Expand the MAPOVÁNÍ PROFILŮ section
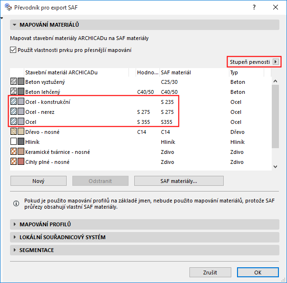The height and width of the screenshot is (283, 287). pos(145,224)
